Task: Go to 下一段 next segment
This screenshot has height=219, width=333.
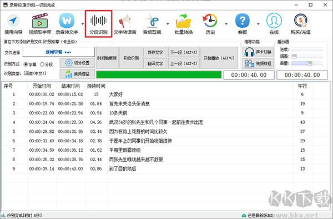Action: (x=184, y=52)
